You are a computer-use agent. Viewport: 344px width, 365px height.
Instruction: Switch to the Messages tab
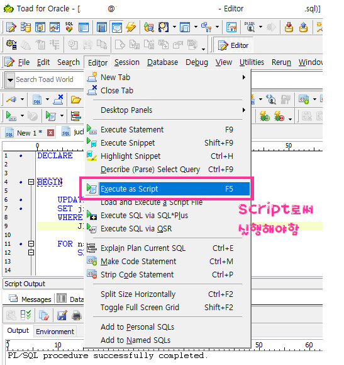[30, 299]
